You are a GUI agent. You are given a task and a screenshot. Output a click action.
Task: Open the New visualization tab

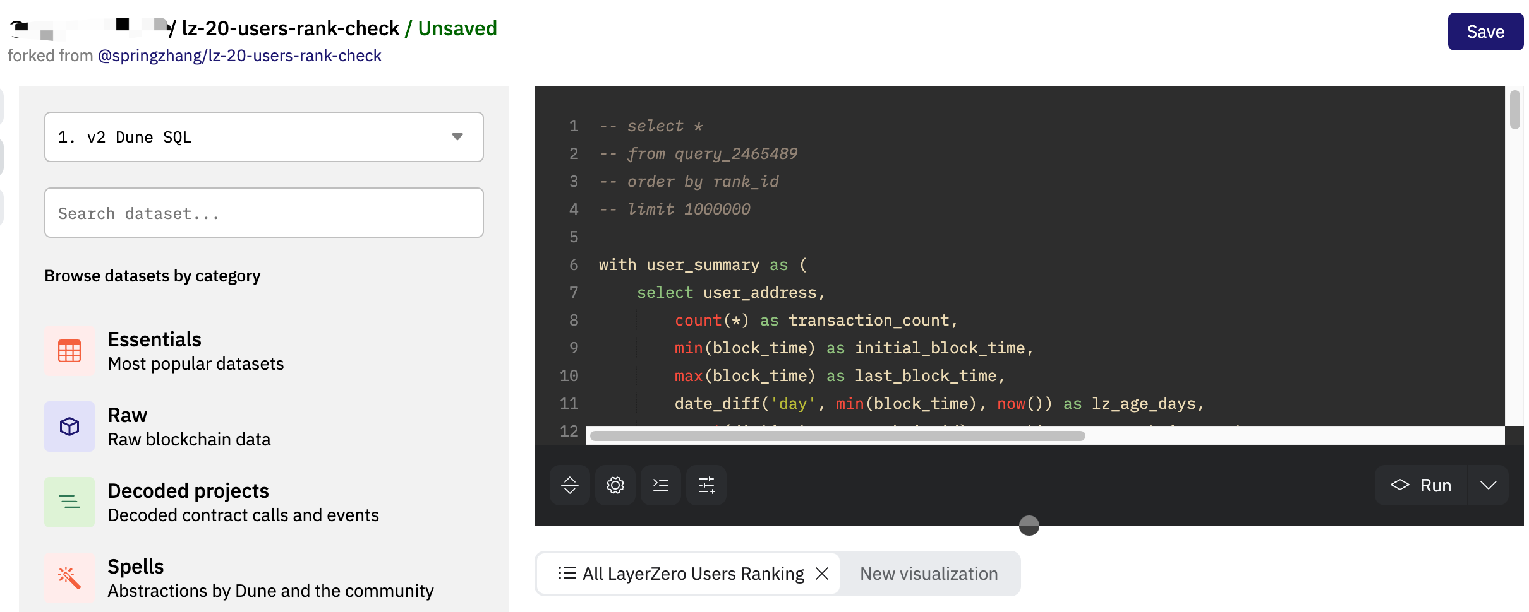pos(929,574)
